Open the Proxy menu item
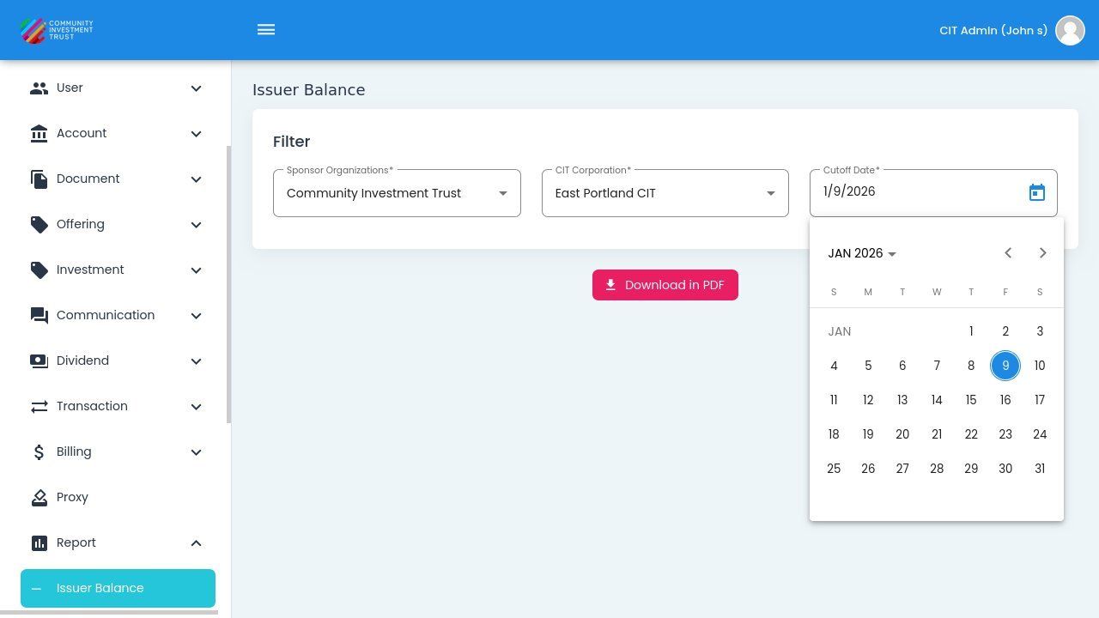Screen dimensions: 1099x618 coord(72,497)
